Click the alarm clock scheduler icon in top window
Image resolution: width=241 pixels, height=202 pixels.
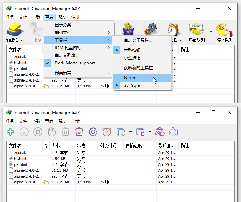[173, 29]
